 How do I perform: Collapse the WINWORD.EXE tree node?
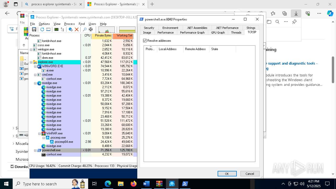[x=35, y=66]
